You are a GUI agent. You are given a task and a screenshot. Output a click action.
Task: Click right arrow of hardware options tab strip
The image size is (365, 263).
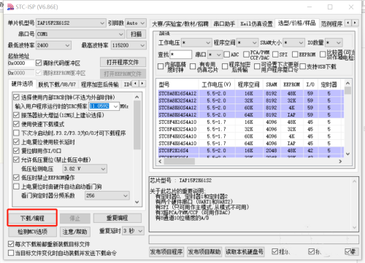pyautogui.click(x=142, y=84)
